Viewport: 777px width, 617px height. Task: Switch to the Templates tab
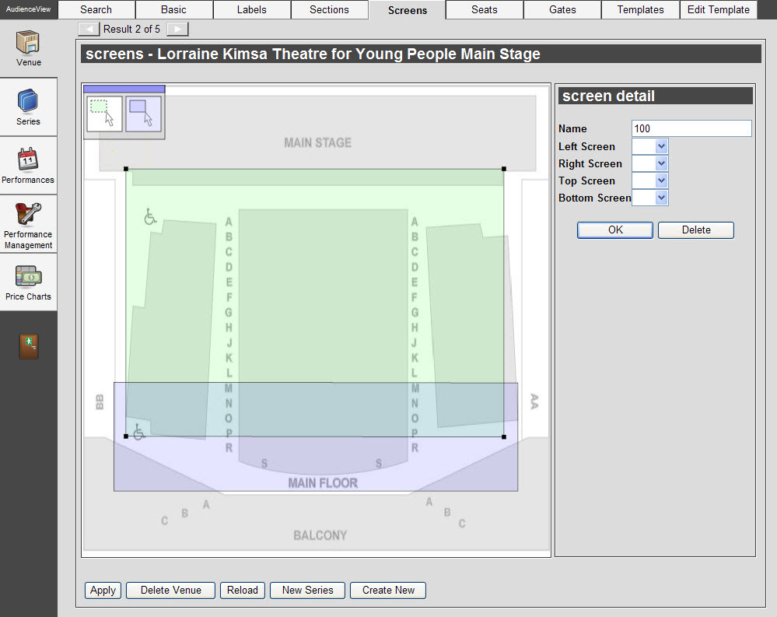point(640,10)
